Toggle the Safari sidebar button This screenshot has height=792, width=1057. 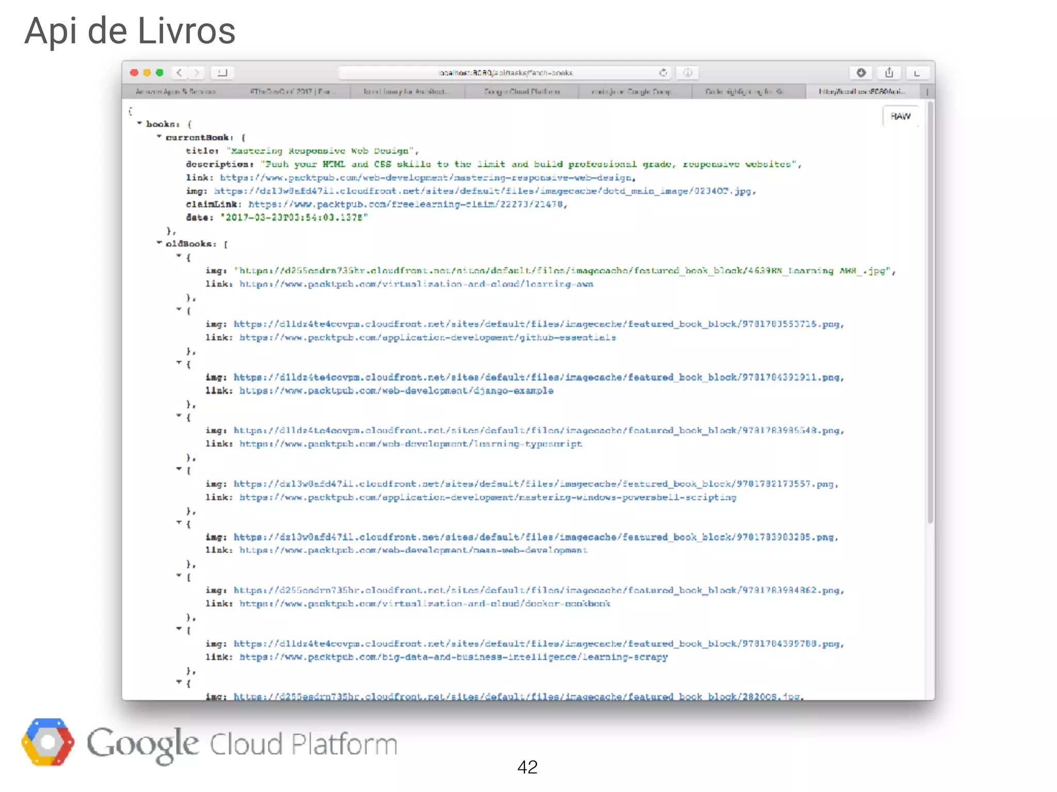[222, 73]
